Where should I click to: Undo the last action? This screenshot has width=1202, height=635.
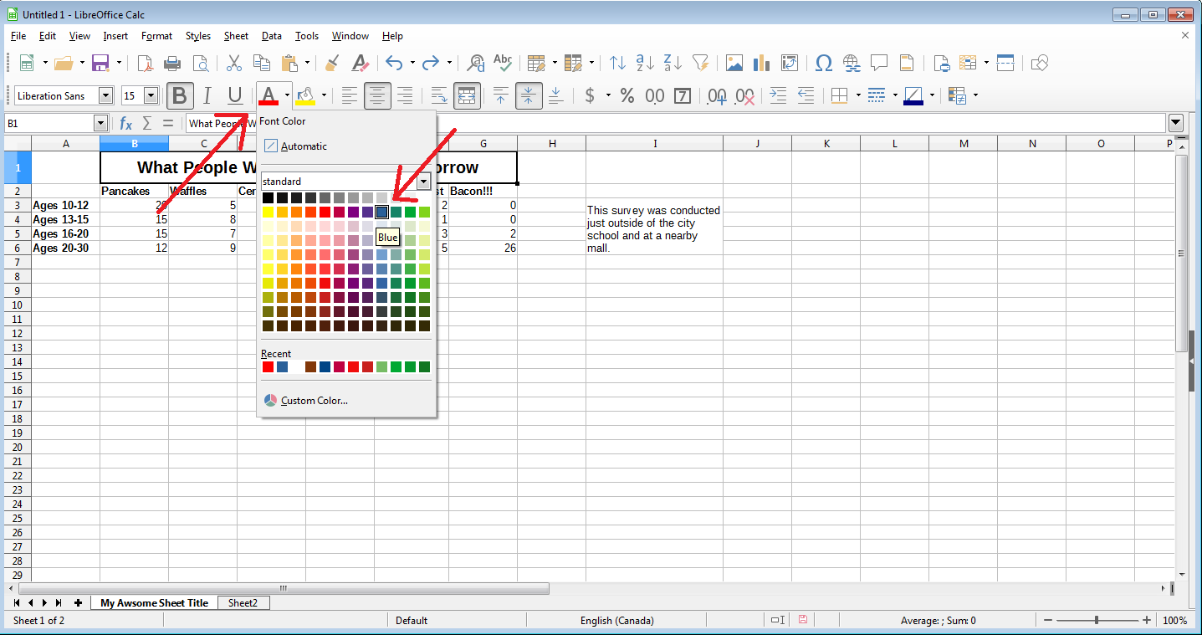pos(395,63)
